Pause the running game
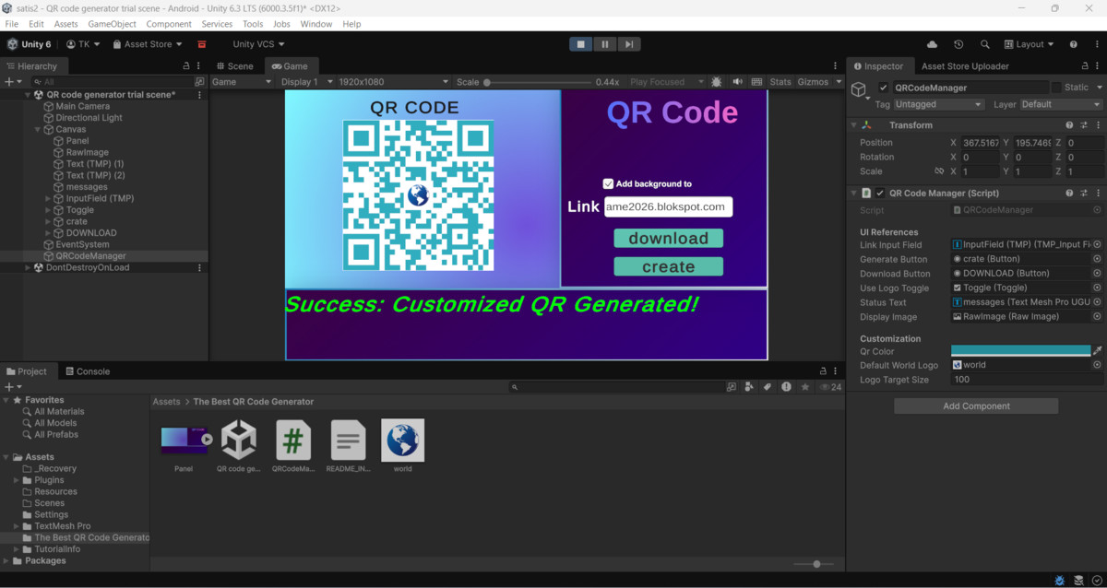This screenshot has width=1107, height=588. point(605,44)
